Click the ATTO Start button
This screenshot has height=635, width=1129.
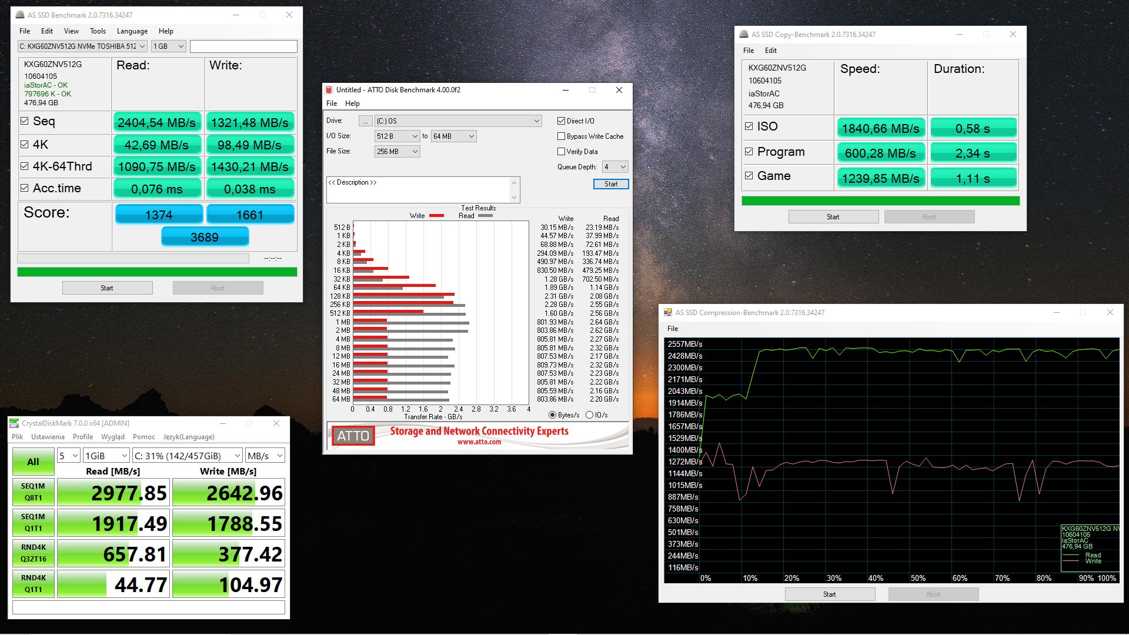[x=611, y=184]
